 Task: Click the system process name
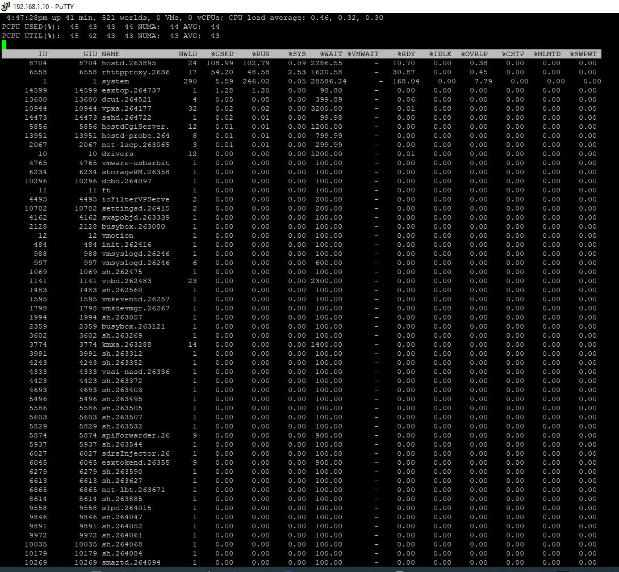pyautogui.click(x=115, y=81)
